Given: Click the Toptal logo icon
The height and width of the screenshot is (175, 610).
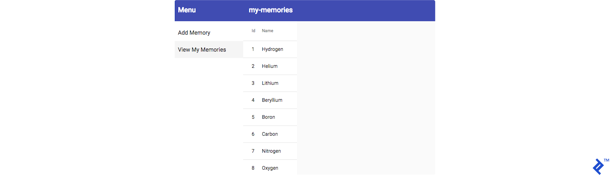Looking at the screenshot, I should 598,166.
